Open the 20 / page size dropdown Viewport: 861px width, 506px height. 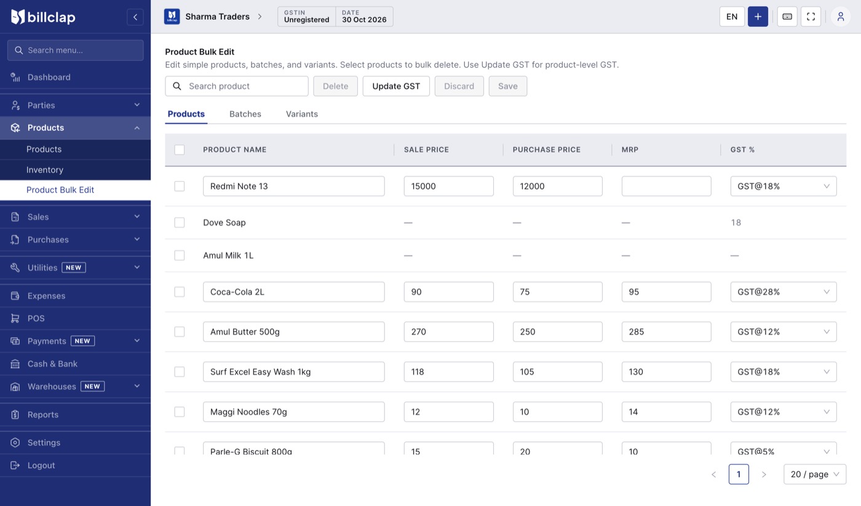coord(815,475)
